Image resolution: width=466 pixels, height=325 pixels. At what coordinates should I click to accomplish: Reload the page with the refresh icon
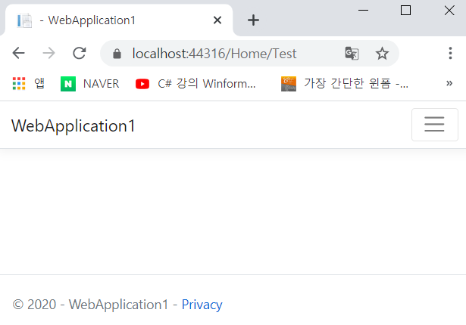[80, 54]
